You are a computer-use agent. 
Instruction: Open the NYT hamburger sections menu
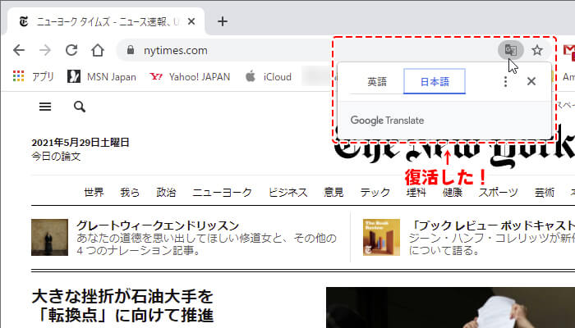[x=45, y=107]
